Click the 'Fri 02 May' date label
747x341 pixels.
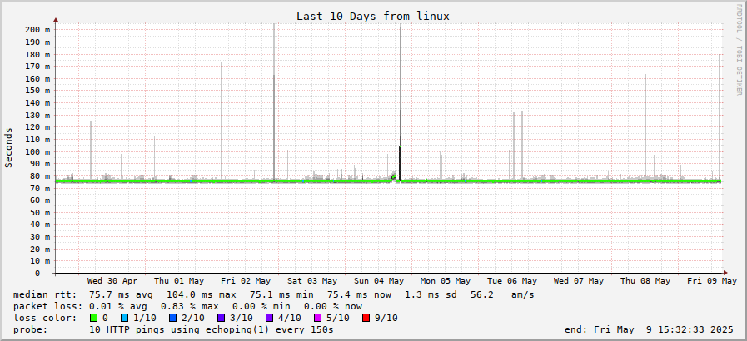coord(246,281)
